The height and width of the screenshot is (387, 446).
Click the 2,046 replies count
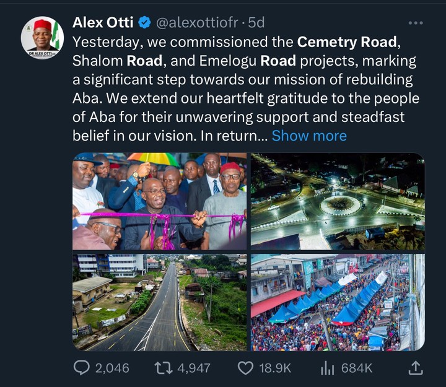(x=112, y=368)
